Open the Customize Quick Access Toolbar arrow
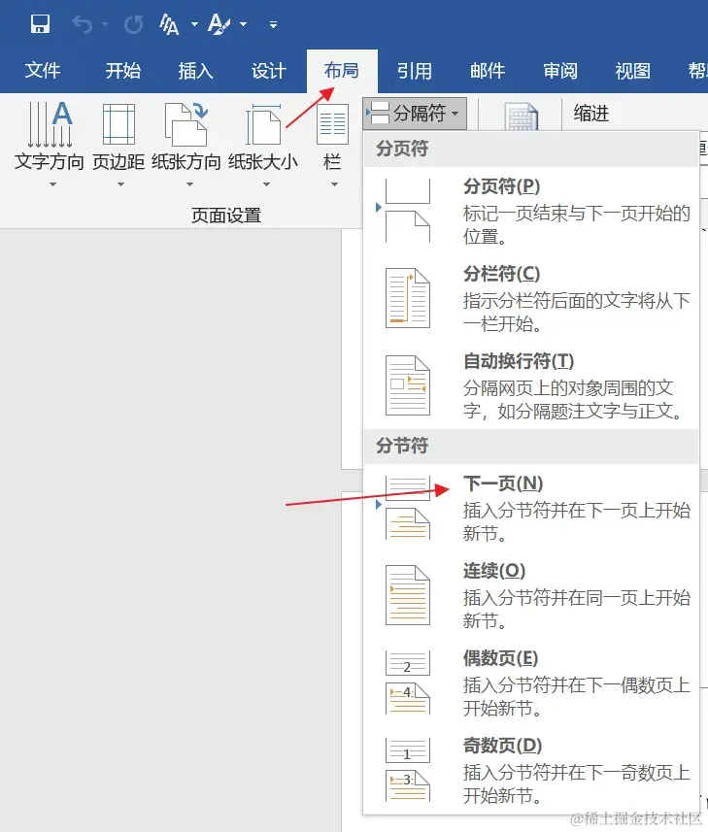This screenshot has width=708, height=832. (273, 24)
